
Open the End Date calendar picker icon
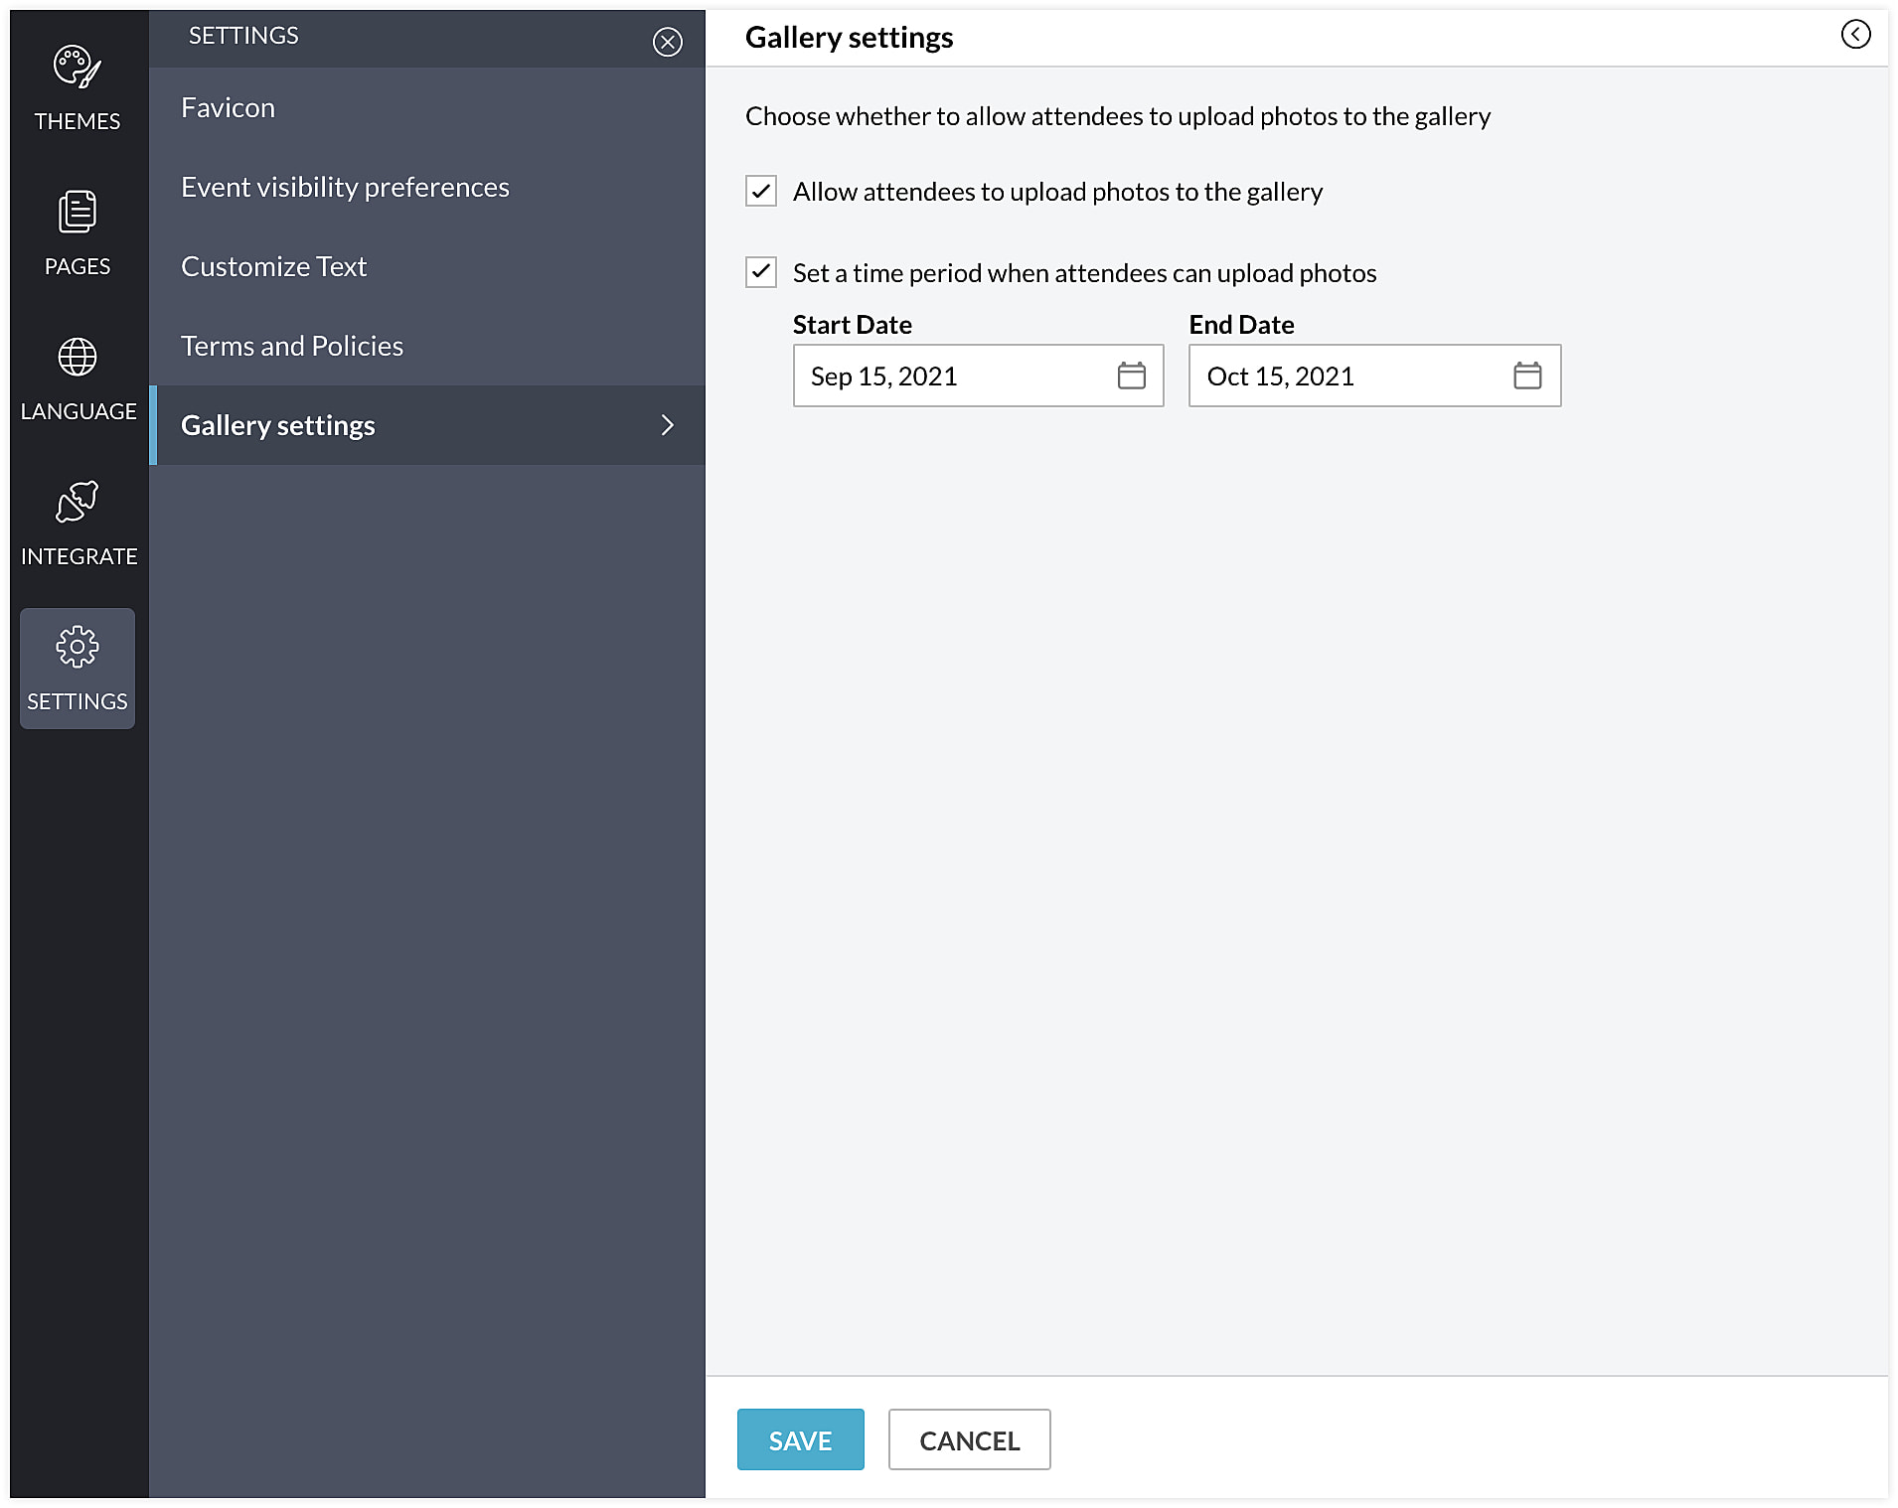(1526, 376)
